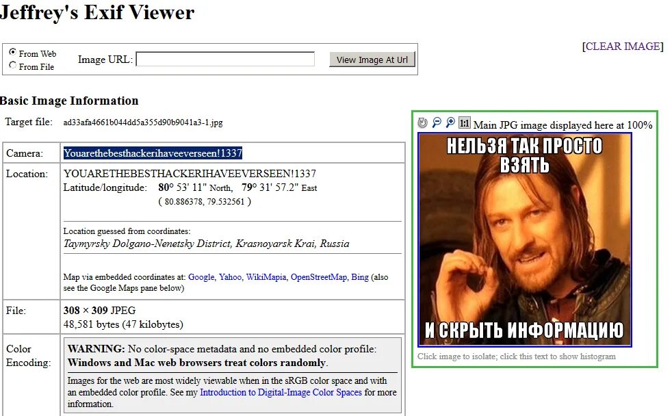The height and width of the screenshot is (416, 672).
Task: Click the Jeffrey's Exif Viewer heading
Action: coord(97,12)
